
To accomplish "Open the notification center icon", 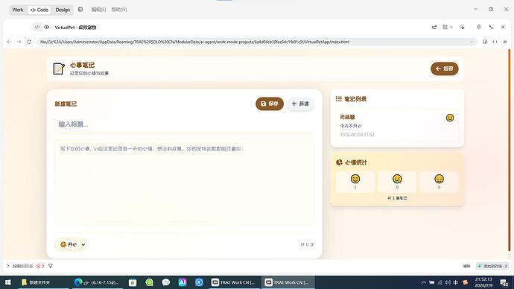I will coord(504,282).
